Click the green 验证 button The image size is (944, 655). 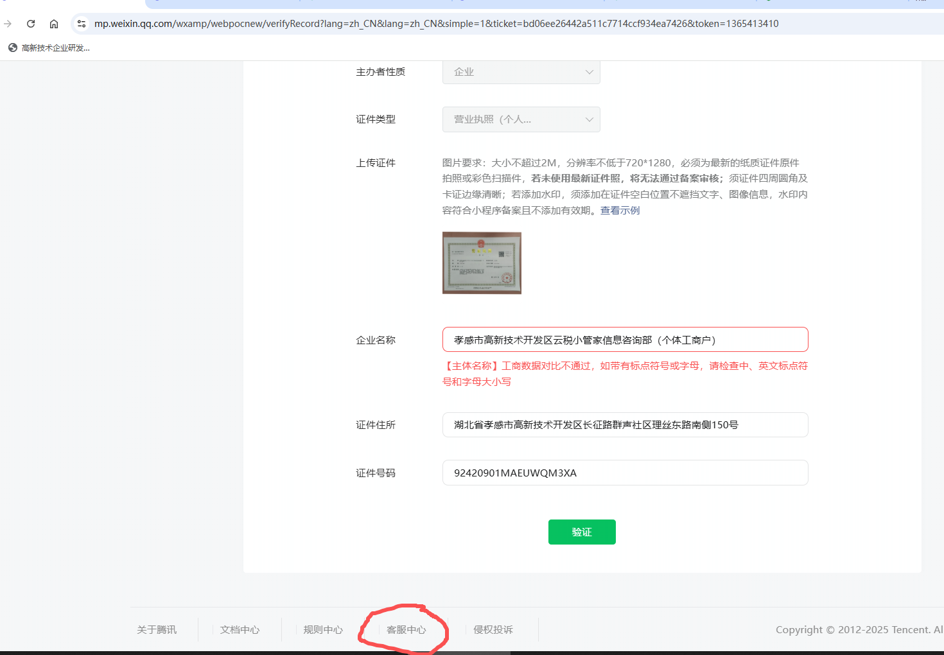[582, 532]
